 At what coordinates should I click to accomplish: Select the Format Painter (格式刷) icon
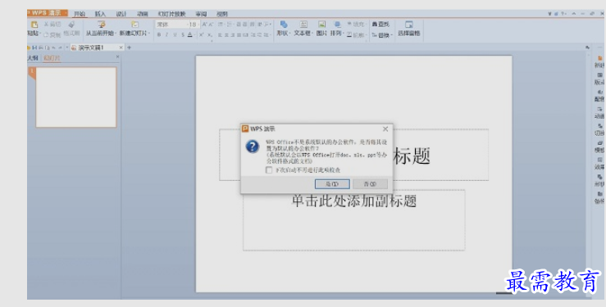pyautogui.click(x=71, y=25)
